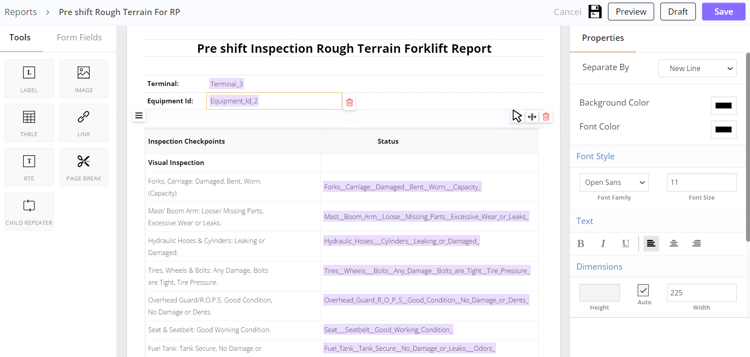750x357 pixels.
Task: Click the Width input field
Action: pyautogui.click(x=701, y=293)
